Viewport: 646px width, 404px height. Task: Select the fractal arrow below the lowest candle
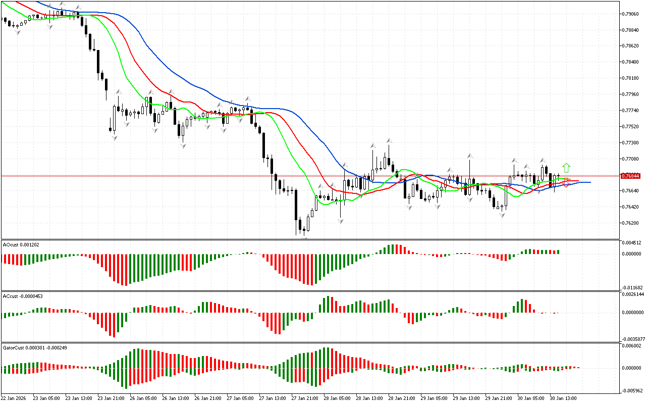tap(304, 236)
